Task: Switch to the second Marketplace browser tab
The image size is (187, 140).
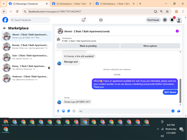Action: [71, 4]
